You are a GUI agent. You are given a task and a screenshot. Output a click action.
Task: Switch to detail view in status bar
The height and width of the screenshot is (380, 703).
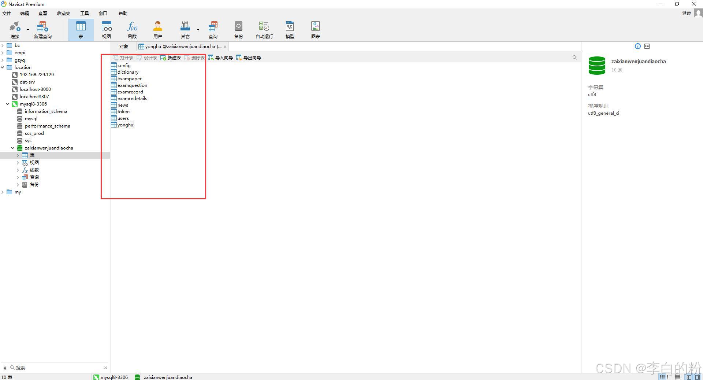click(670, 377)
